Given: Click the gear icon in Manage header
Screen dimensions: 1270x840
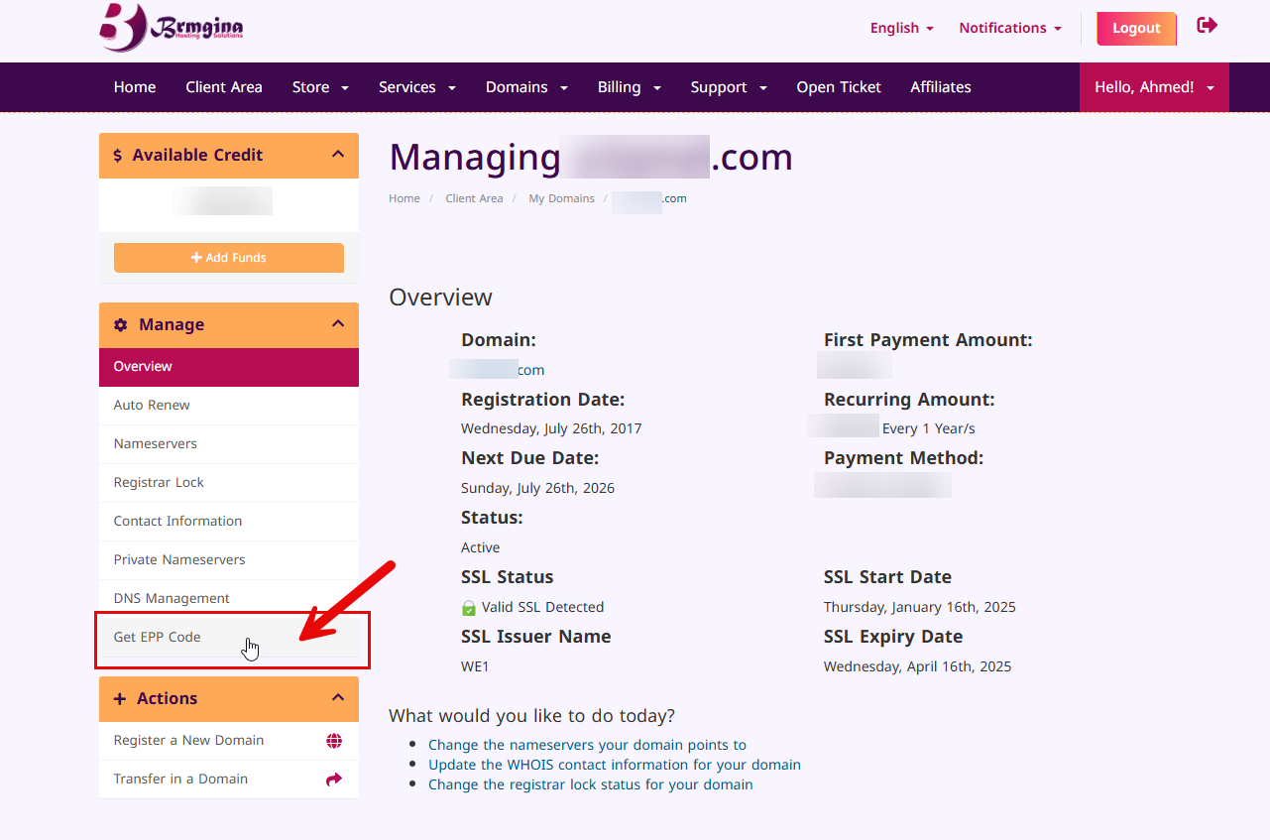Looking at the screenshot, I should coord(121,325).
